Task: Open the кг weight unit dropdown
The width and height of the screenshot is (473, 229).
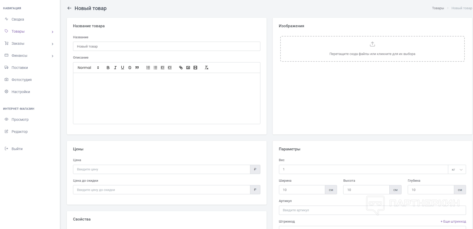Action: [x=457, y=169]
